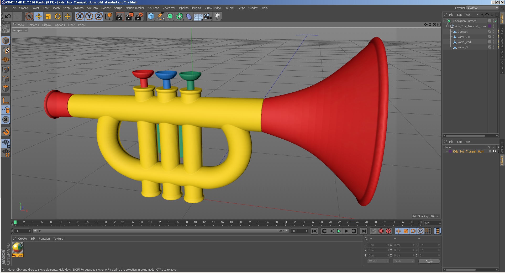
Task: Open the World coordinate dropdown
Action: pos(378,261)
